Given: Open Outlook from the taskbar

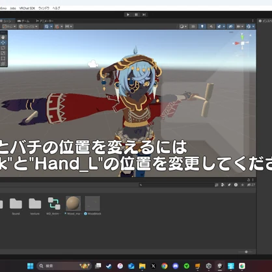Looking at the screenshot, I should coord(131,265).
